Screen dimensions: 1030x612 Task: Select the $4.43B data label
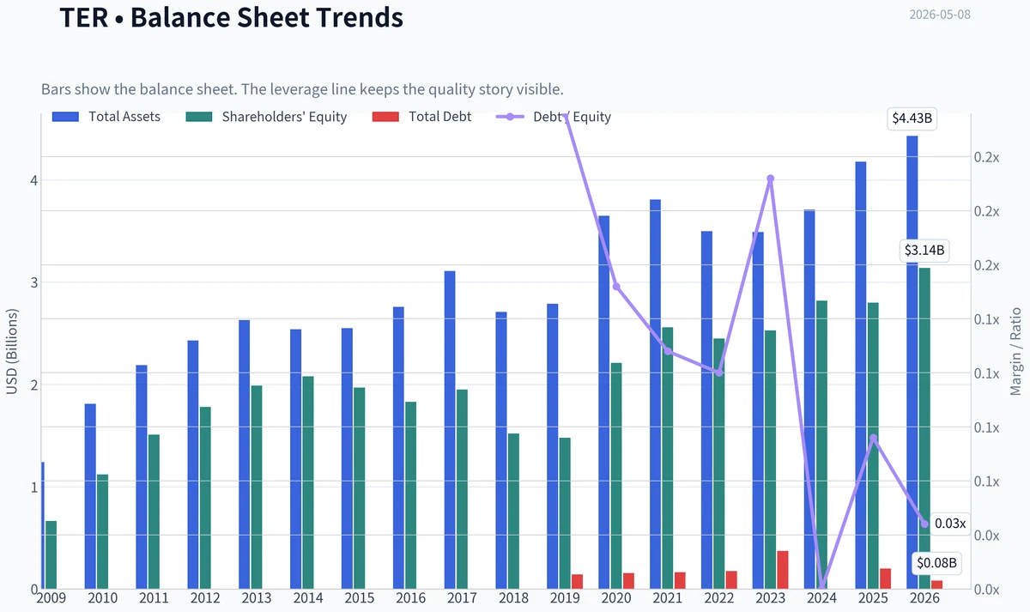(x=911, y=118)
